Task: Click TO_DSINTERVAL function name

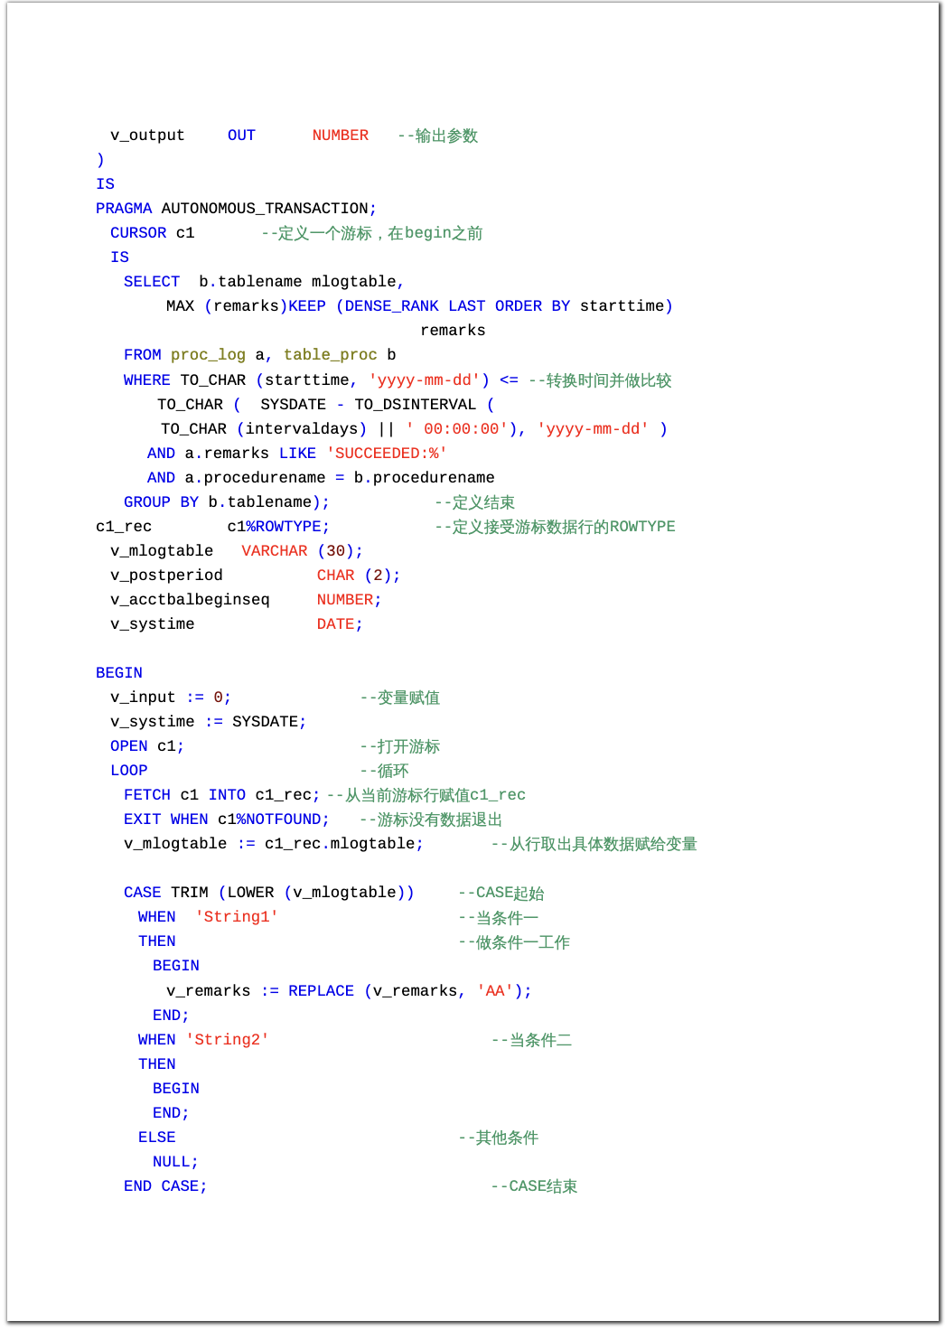Action: pyautogui.click(x=416, y=405)
